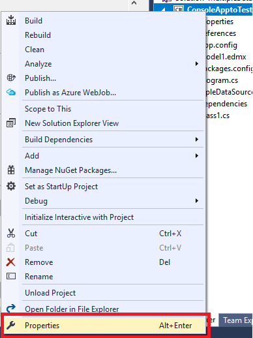
Task: Choose Set as StartUp Project
Action: (103, 187)
